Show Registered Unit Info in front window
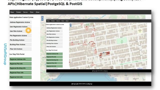 54,66
